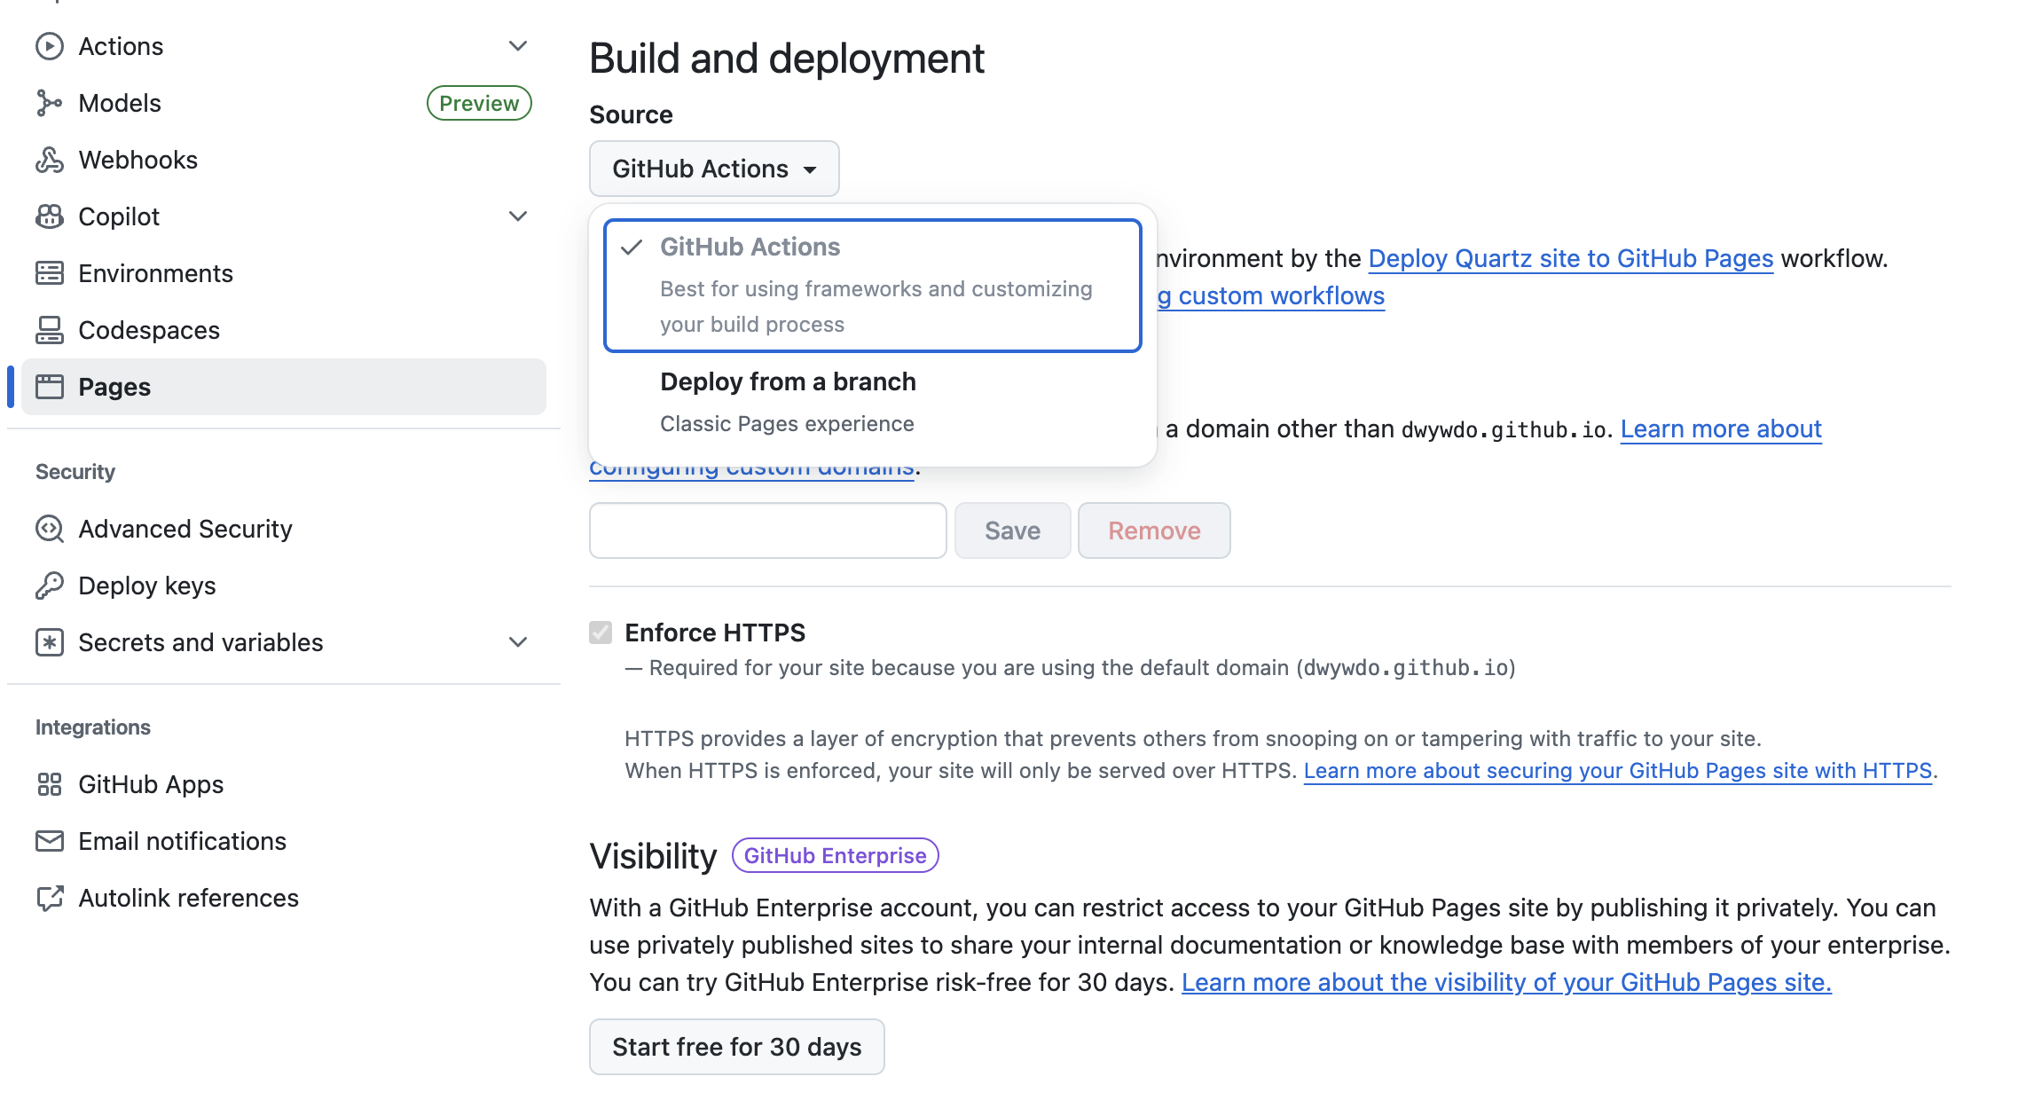
Task: Open the GitHub Actions source dropdown
Action: [714, 169]
